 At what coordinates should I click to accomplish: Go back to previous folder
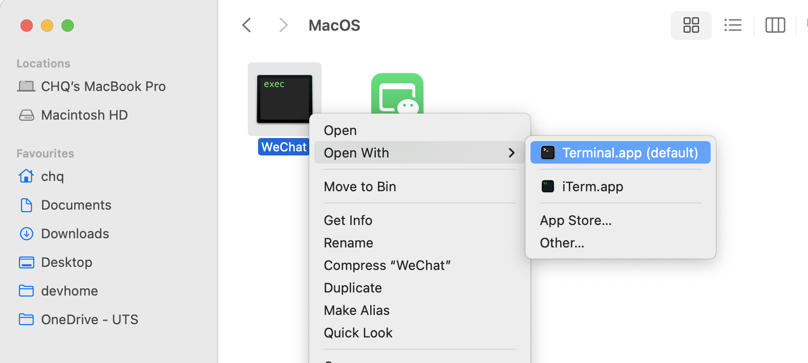(247, 25)
